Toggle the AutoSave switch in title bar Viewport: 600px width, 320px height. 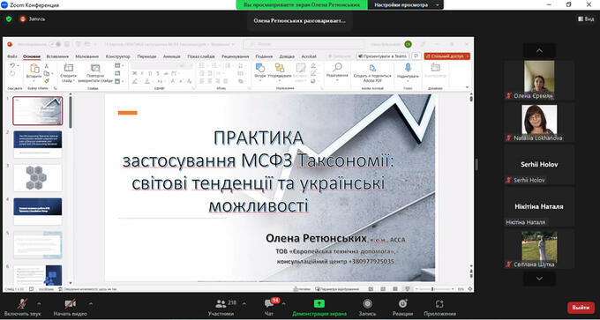55,44
